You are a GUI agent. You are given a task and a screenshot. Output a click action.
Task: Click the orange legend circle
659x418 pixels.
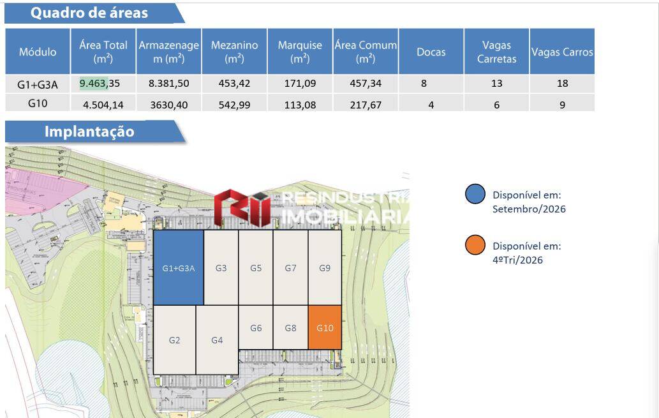pyautogui.click(x=475, y=245)
